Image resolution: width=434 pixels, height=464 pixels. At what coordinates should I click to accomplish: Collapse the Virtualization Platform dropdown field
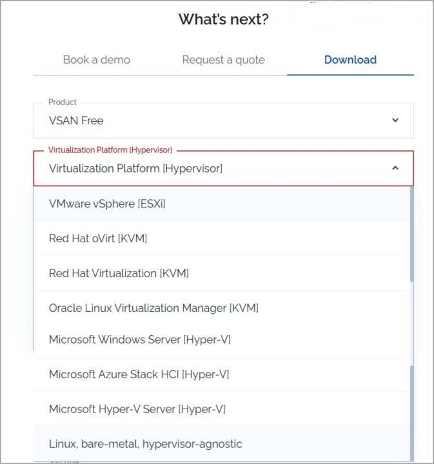[224, 168]
